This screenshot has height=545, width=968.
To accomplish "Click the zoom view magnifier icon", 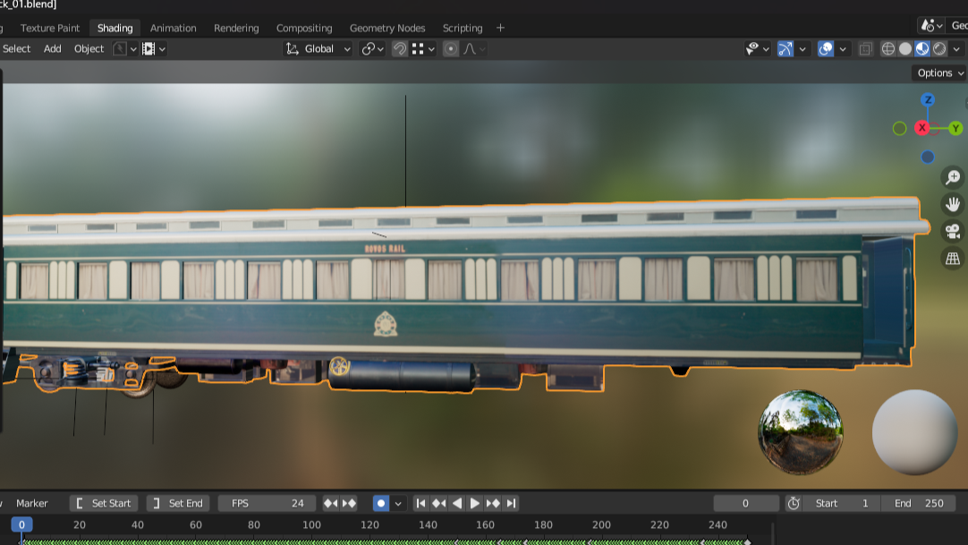I will pos(952,178).
